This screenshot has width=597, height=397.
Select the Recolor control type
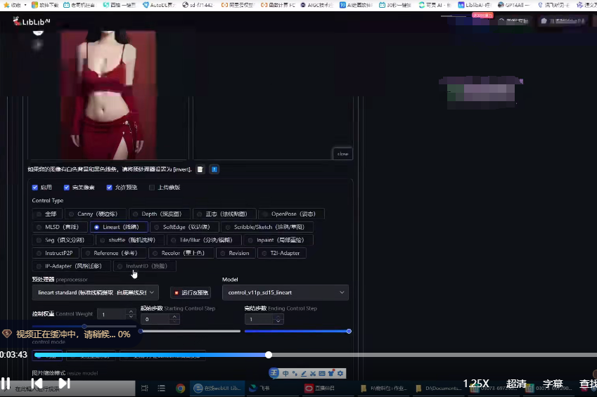181,253
